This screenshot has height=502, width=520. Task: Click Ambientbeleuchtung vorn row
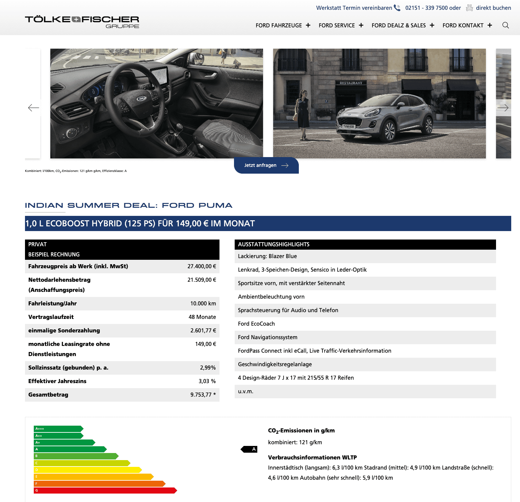[365, 297]
